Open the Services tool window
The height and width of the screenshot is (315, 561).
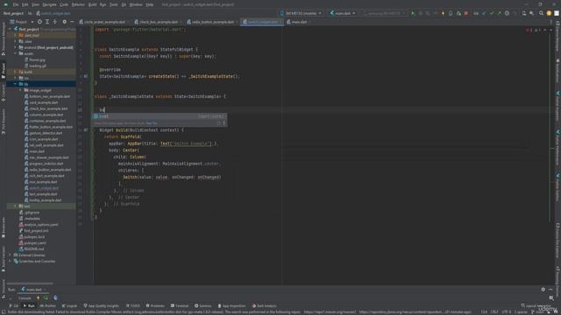coord(202,305)
